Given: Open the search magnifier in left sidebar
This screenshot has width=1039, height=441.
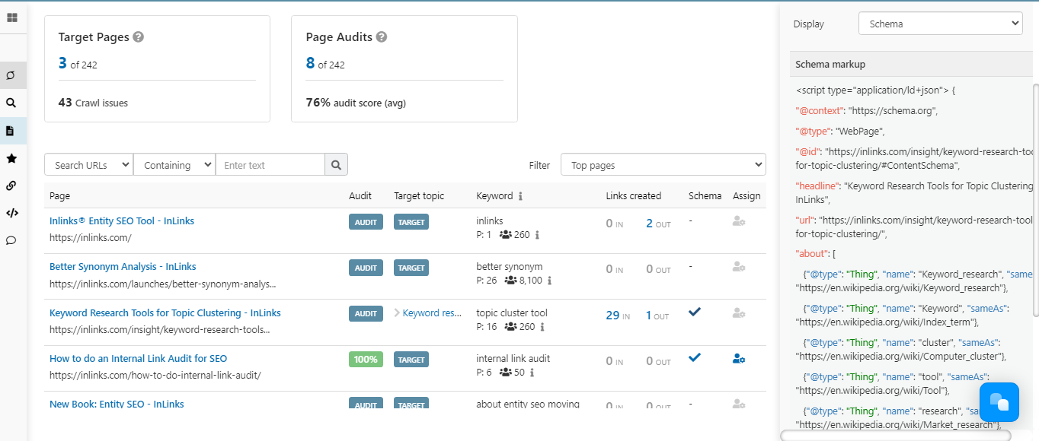Looking at the screenshot, I should (x=11, y=103).
